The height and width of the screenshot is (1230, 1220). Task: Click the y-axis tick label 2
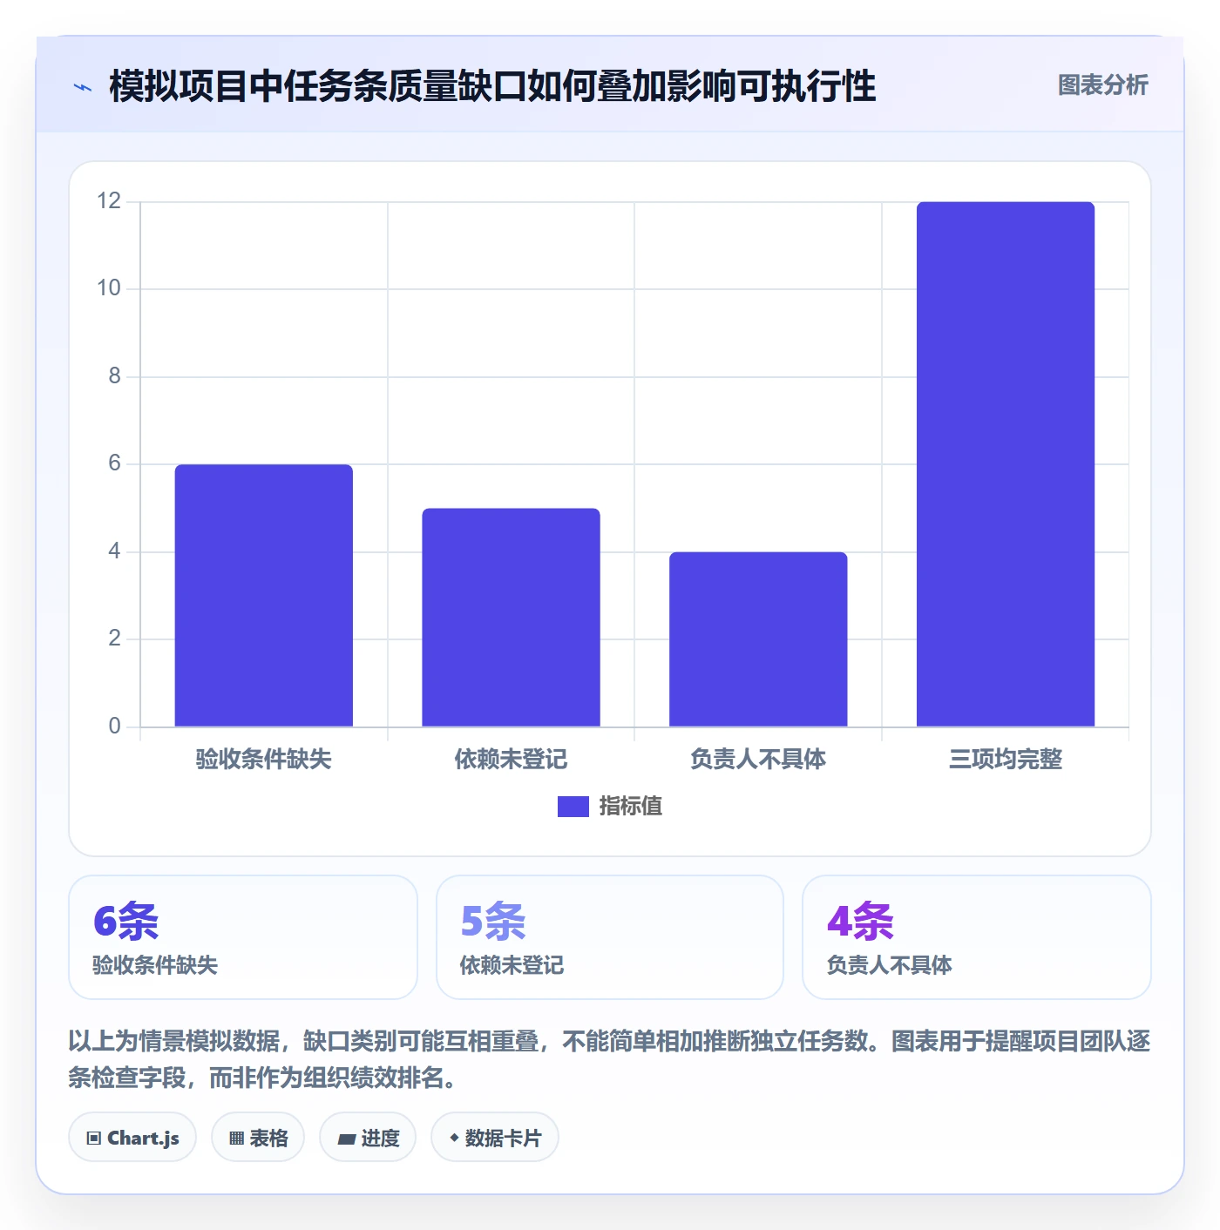[x=115, y=639]
